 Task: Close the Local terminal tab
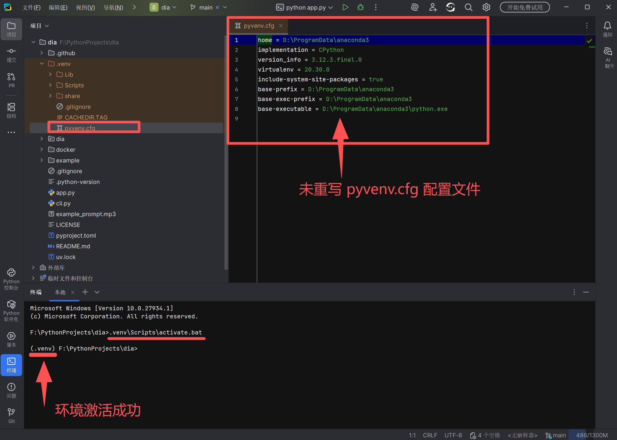click(x=73, y=292)
